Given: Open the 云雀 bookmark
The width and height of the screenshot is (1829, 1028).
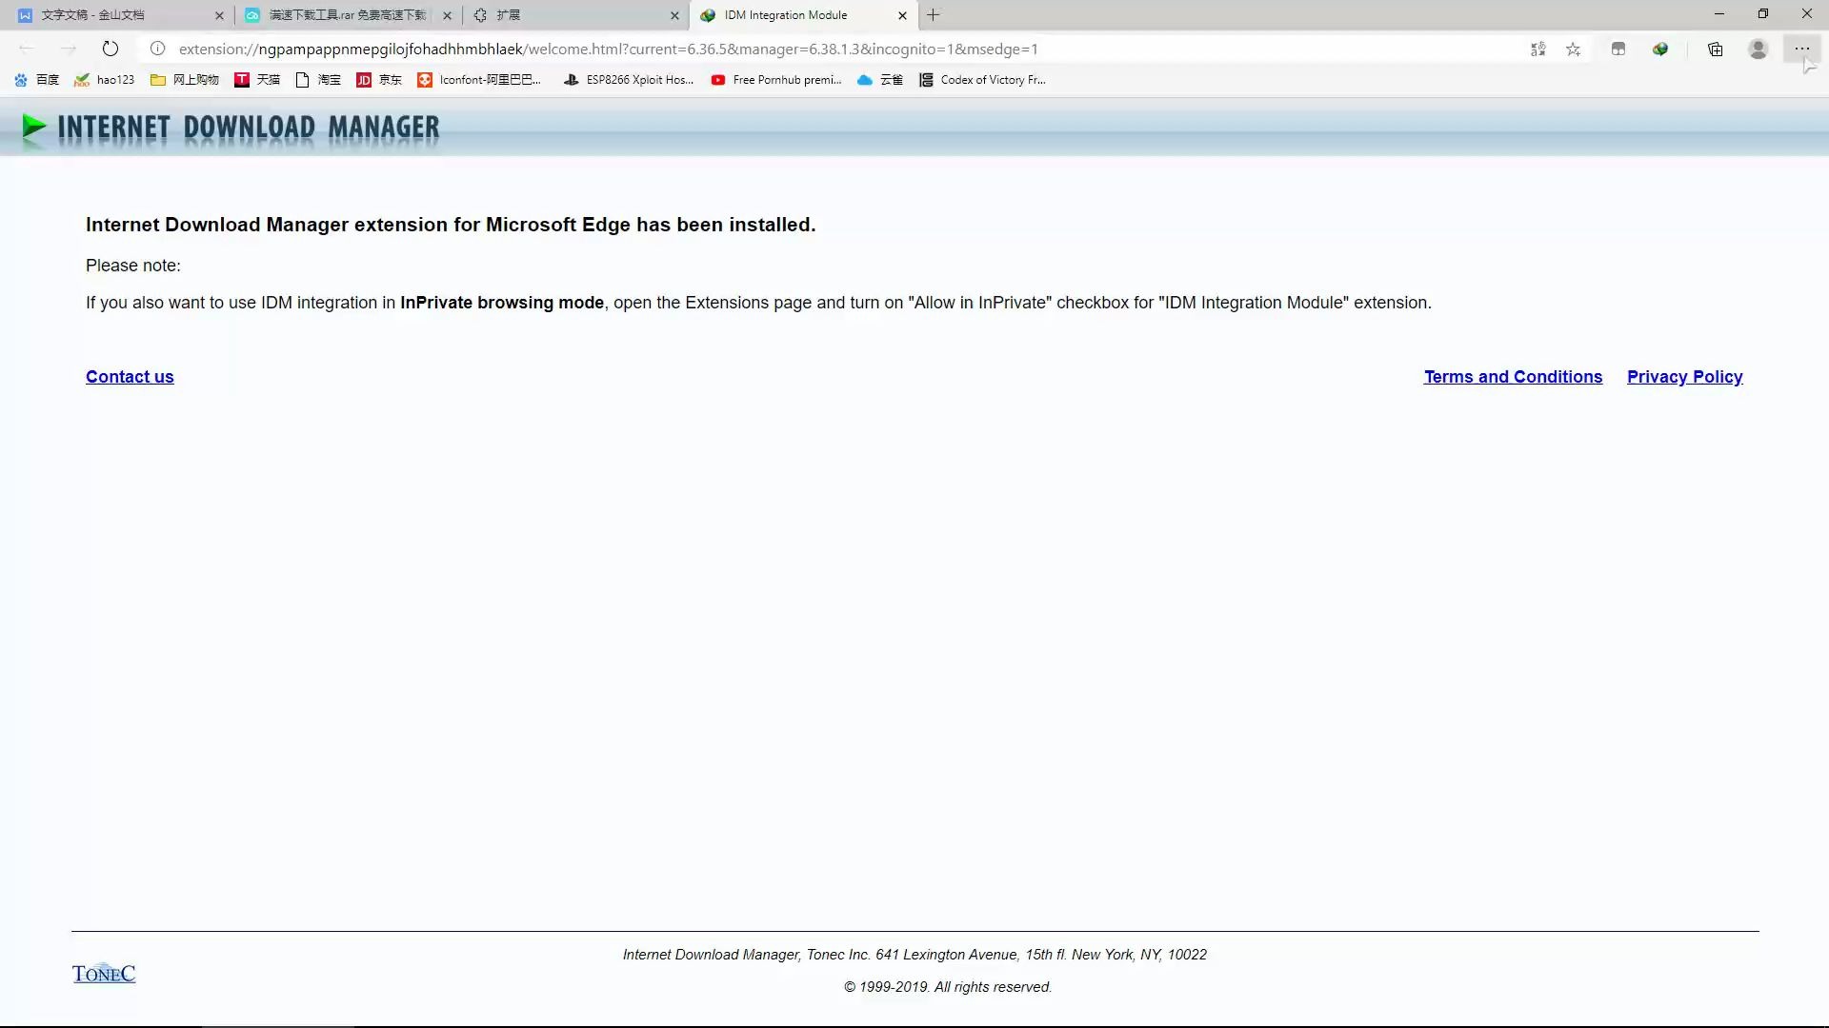Looking at the screenshot, I should coord(880,80).
